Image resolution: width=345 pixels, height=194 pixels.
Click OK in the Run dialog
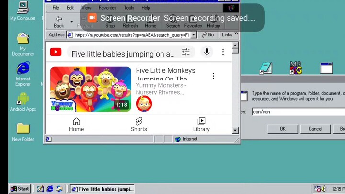click(x=283, y=129)
